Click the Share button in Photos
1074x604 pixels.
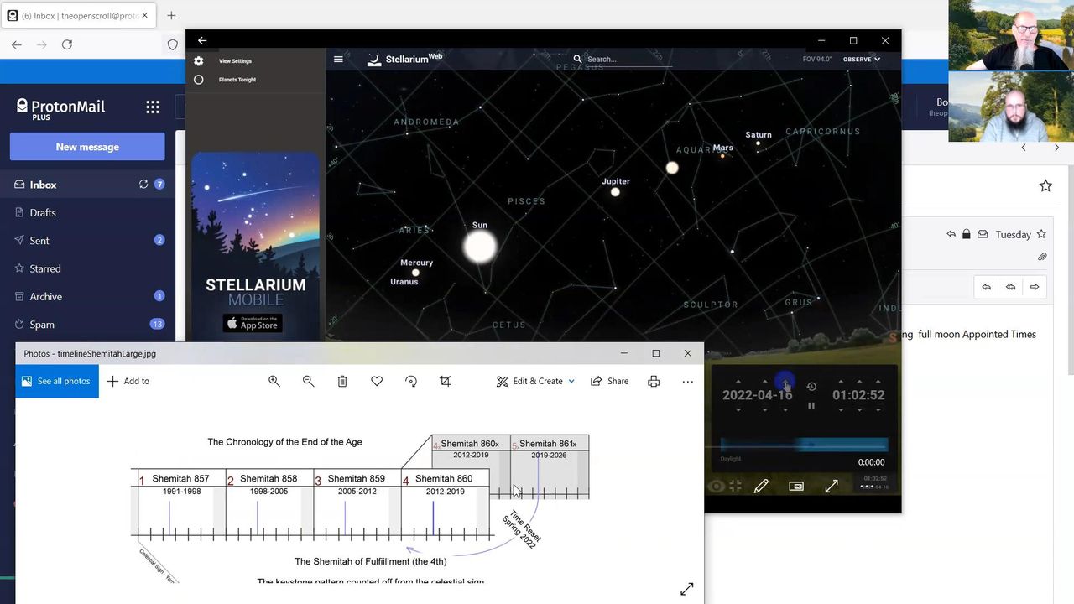pos(610,381)
